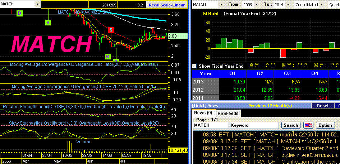Click the 281/269 value box above chart
340x164 pixels.
pyautogui.click(x=103, y=5)
